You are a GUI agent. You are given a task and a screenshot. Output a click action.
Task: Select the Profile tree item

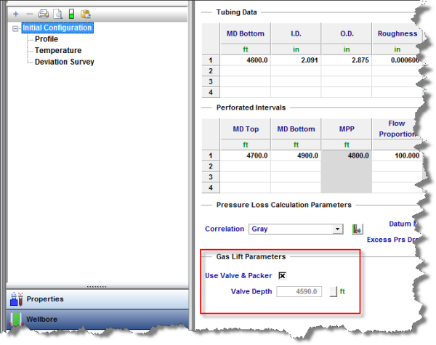pyautogui.click(x=47, y=39)
